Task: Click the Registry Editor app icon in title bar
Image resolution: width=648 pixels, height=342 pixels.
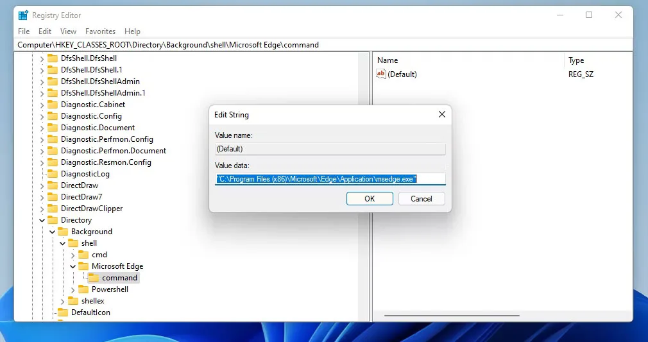Action: (23, 15)
